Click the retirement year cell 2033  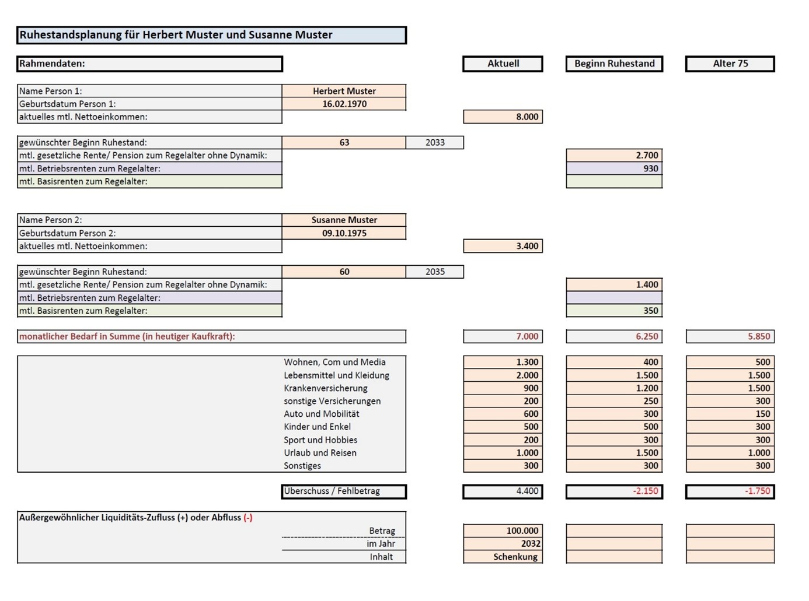pos(435,142)
